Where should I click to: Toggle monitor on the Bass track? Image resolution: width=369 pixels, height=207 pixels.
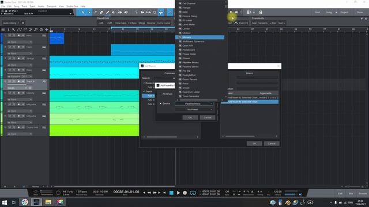coord(23,70)
